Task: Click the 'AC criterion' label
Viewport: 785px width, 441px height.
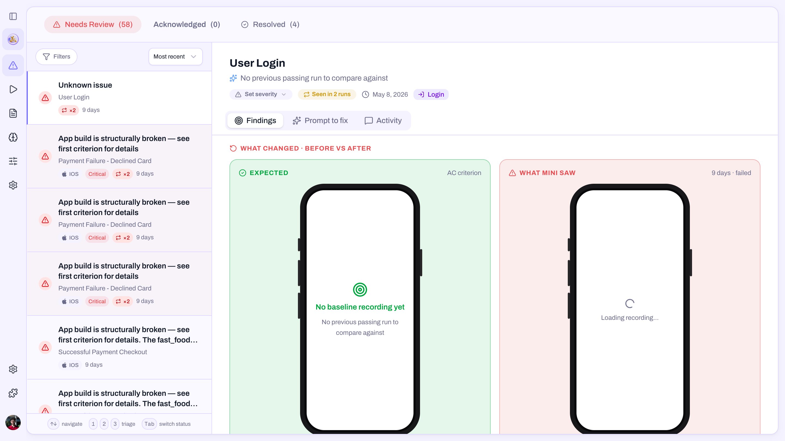Action: point(464,173)
